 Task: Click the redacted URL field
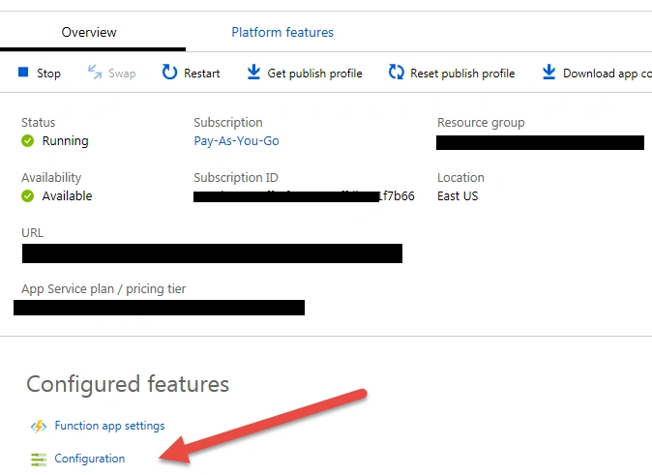(x=212, y=253)
